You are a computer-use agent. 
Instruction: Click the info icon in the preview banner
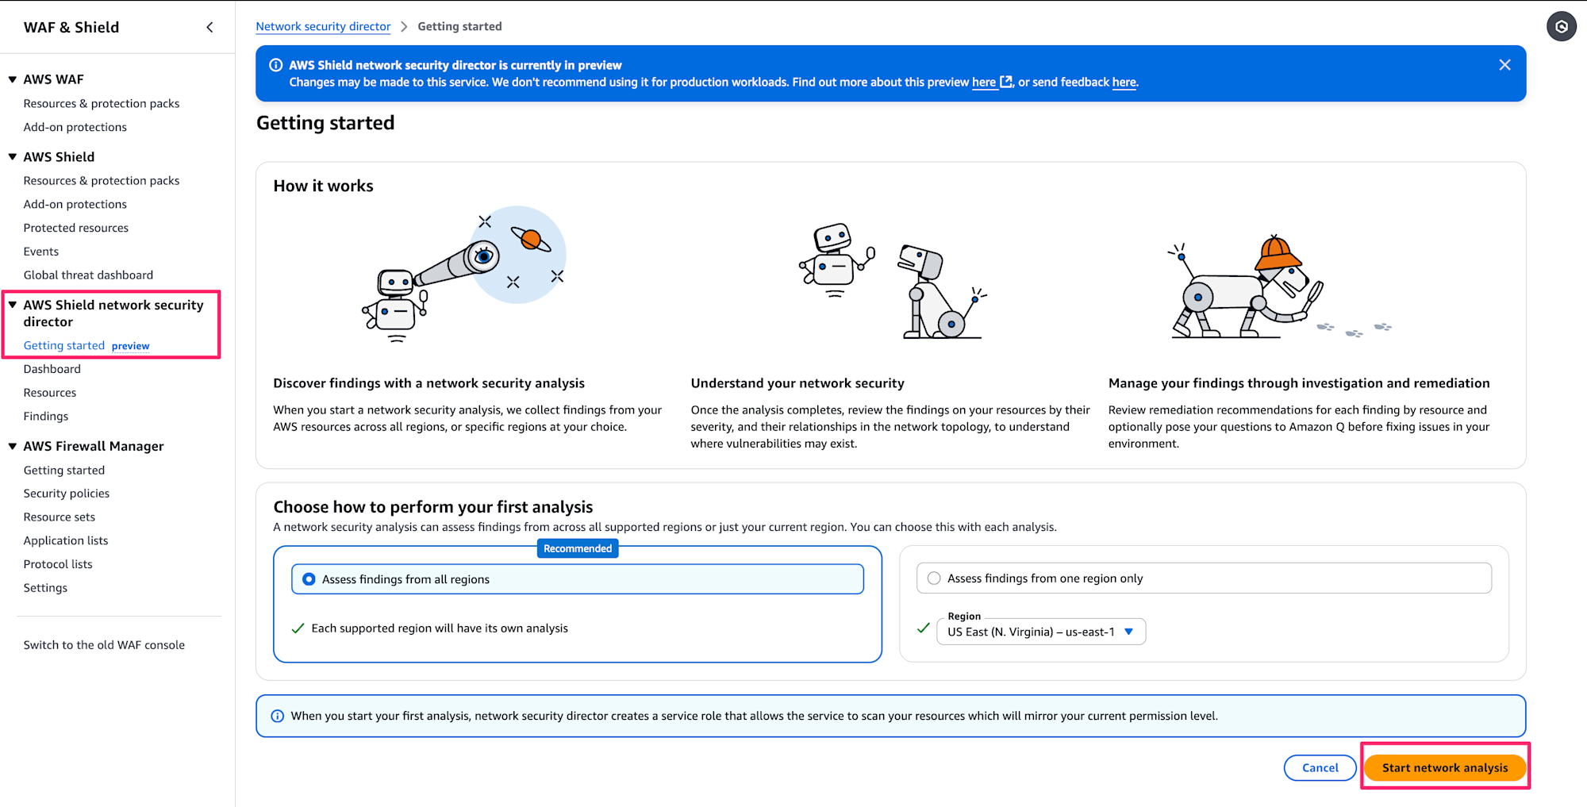pos(276,65)
